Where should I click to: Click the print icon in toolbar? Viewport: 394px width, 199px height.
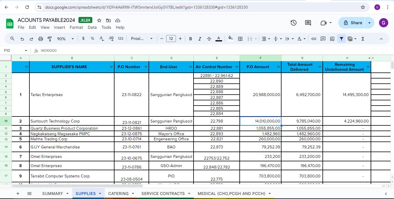[x=41, y=39]
